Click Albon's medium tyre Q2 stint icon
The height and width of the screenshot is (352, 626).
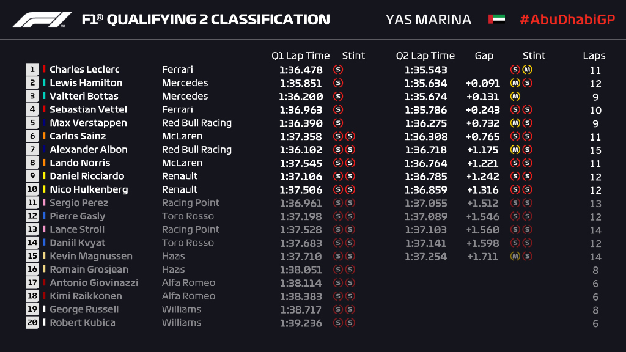click(515, 150)
